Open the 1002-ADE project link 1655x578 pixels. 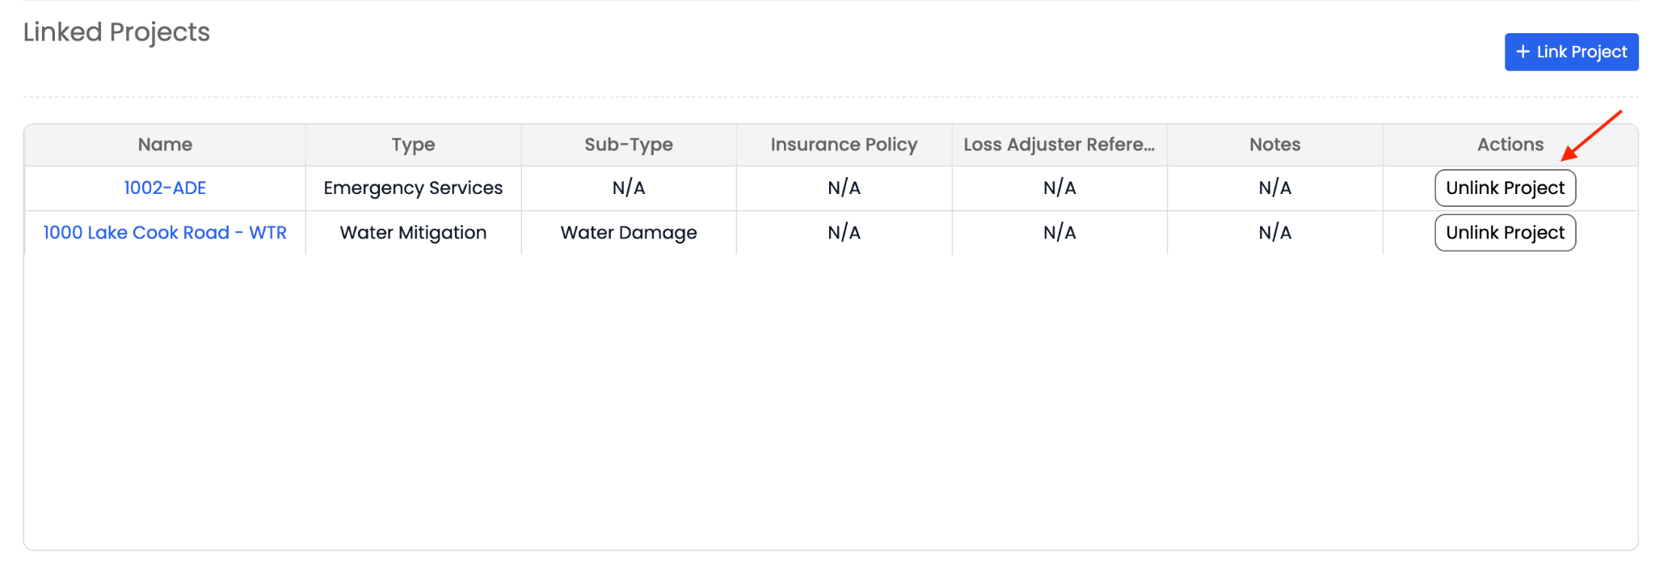click(165, 188)
